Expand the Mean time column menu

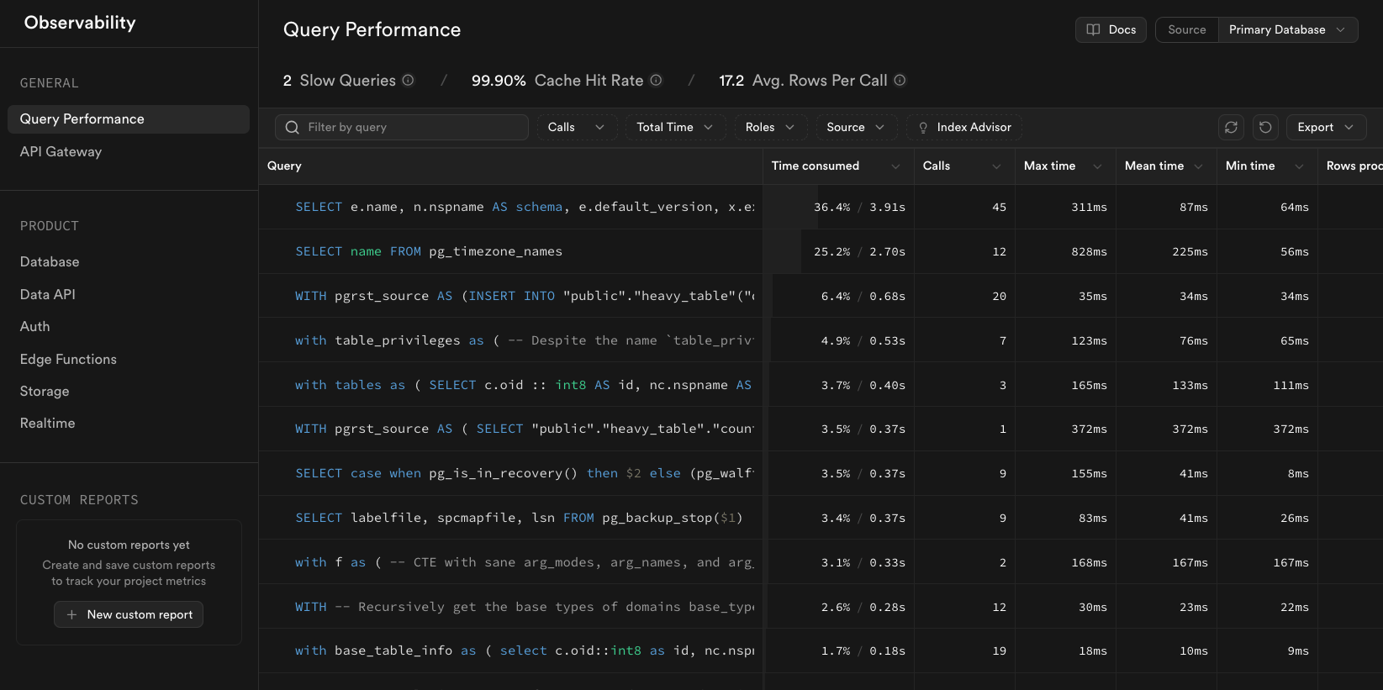[x=1198, y=166]
